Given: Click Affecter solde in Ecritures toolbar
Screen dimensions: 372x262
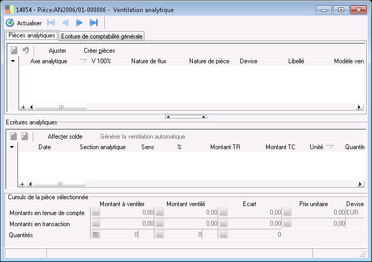Looking at the screenshot, I should [x=65, y=137].
